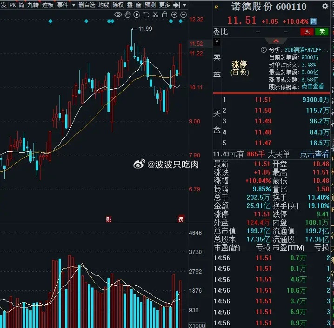Image resolution: width=334 pixels, height=328 pixels.
Task: Select buy level 5 price 11.47
Action: tap(263, 143)
